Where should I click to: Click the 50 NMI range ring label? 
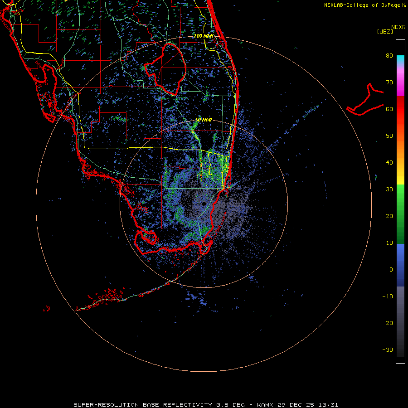(x=204, y=120)
